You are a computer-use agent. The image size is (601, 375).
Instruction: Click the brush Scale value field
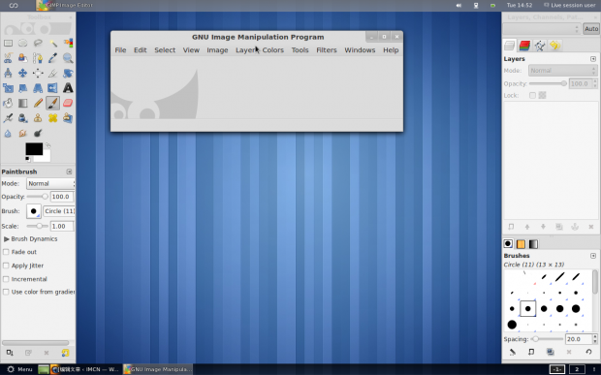pyautogui.click(x=61, y=226)
